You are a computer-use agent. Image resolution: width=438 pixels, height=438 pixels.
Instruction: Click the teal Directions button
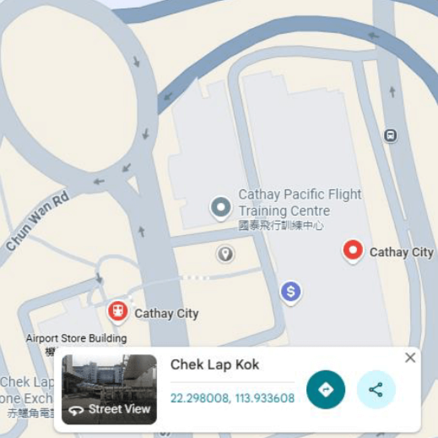(x=325, y=390)
